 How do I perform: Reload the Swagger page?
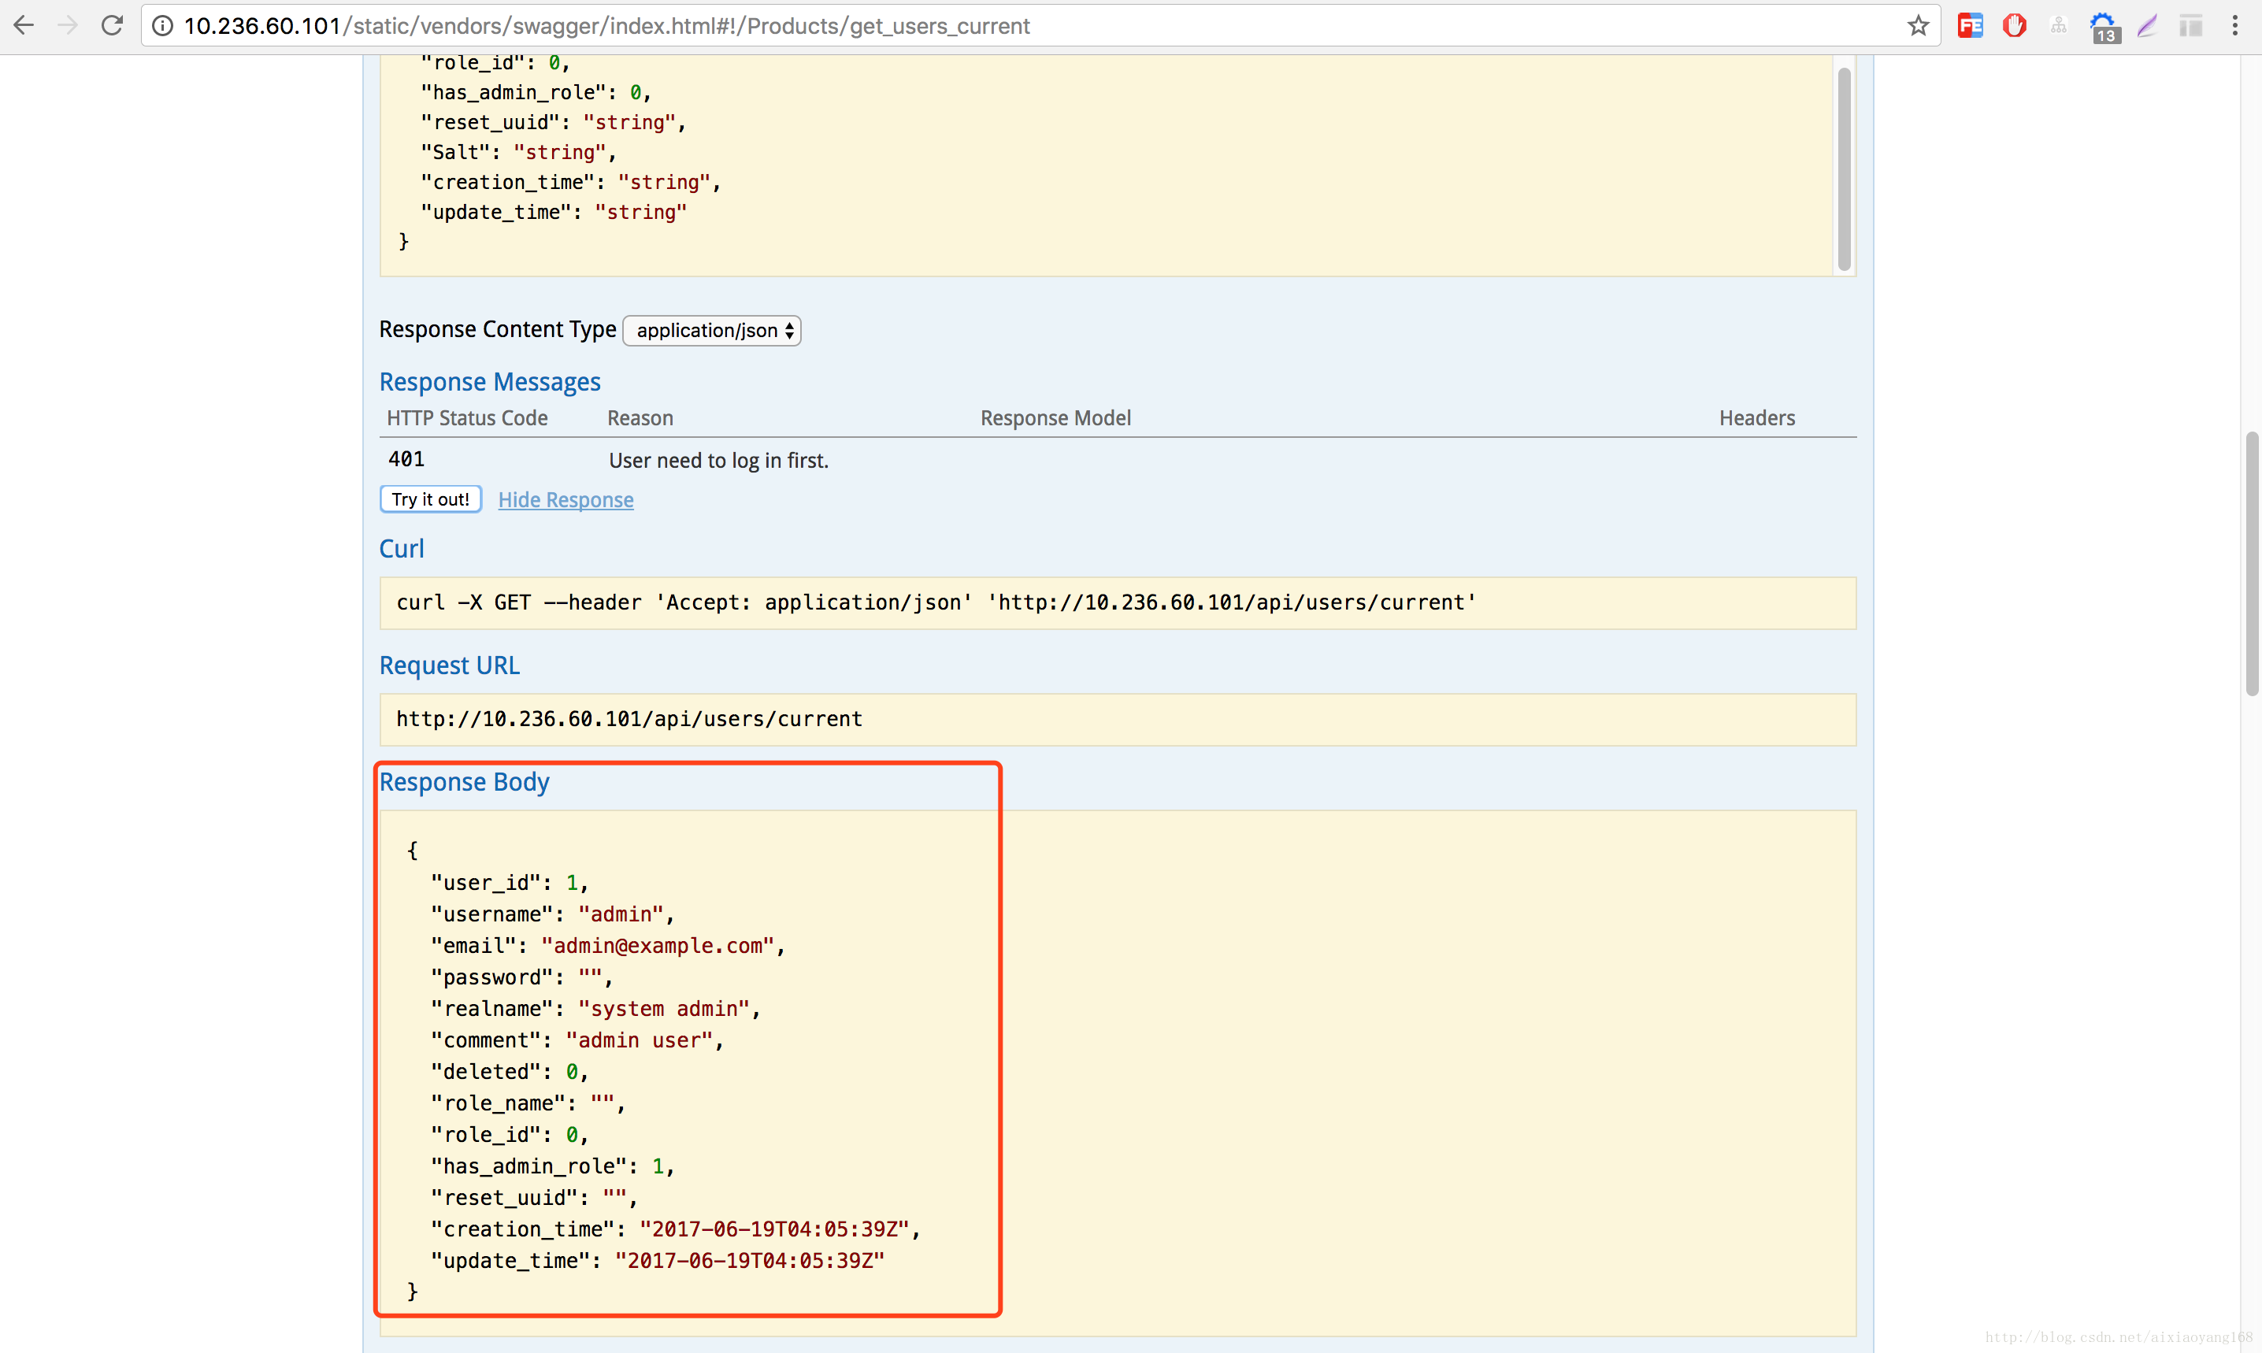click(112, 25)
